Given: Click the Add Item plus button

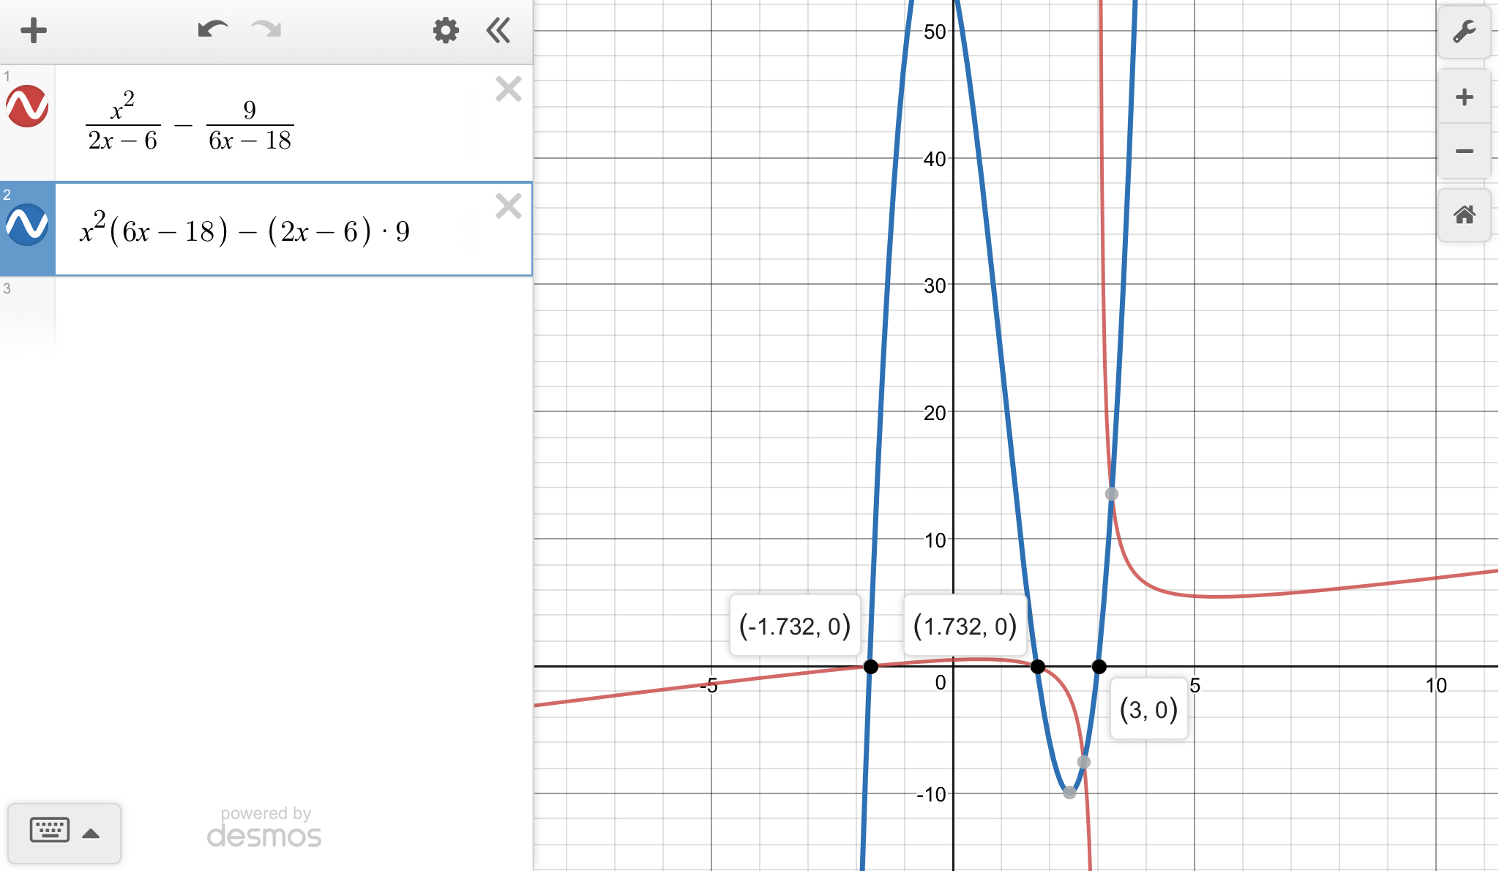Looking at the screenshot, I should [x=33, y=31].
